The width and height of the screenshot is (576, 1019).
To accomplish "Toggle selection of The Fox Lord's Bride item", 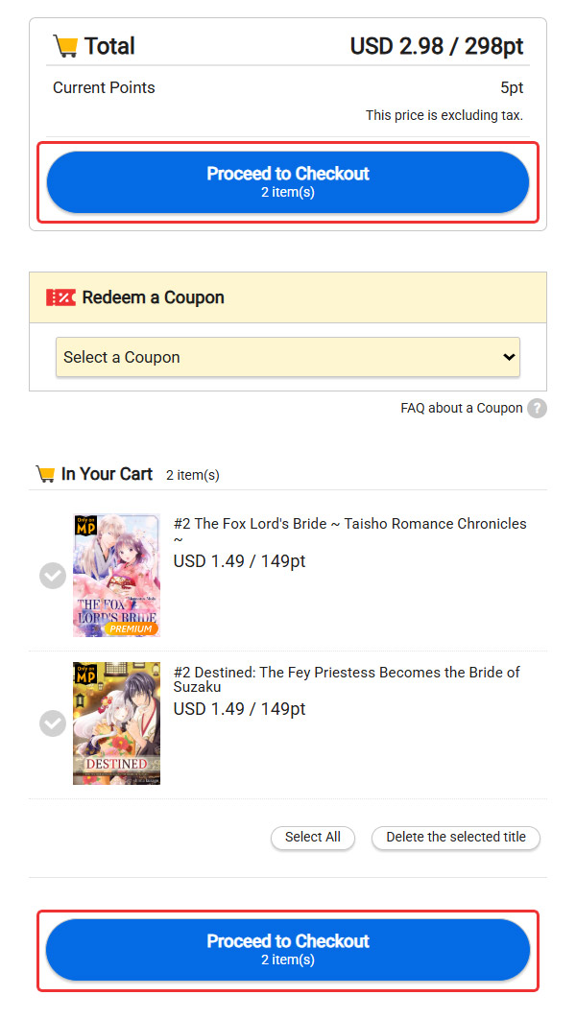I will tap(53, 576).
